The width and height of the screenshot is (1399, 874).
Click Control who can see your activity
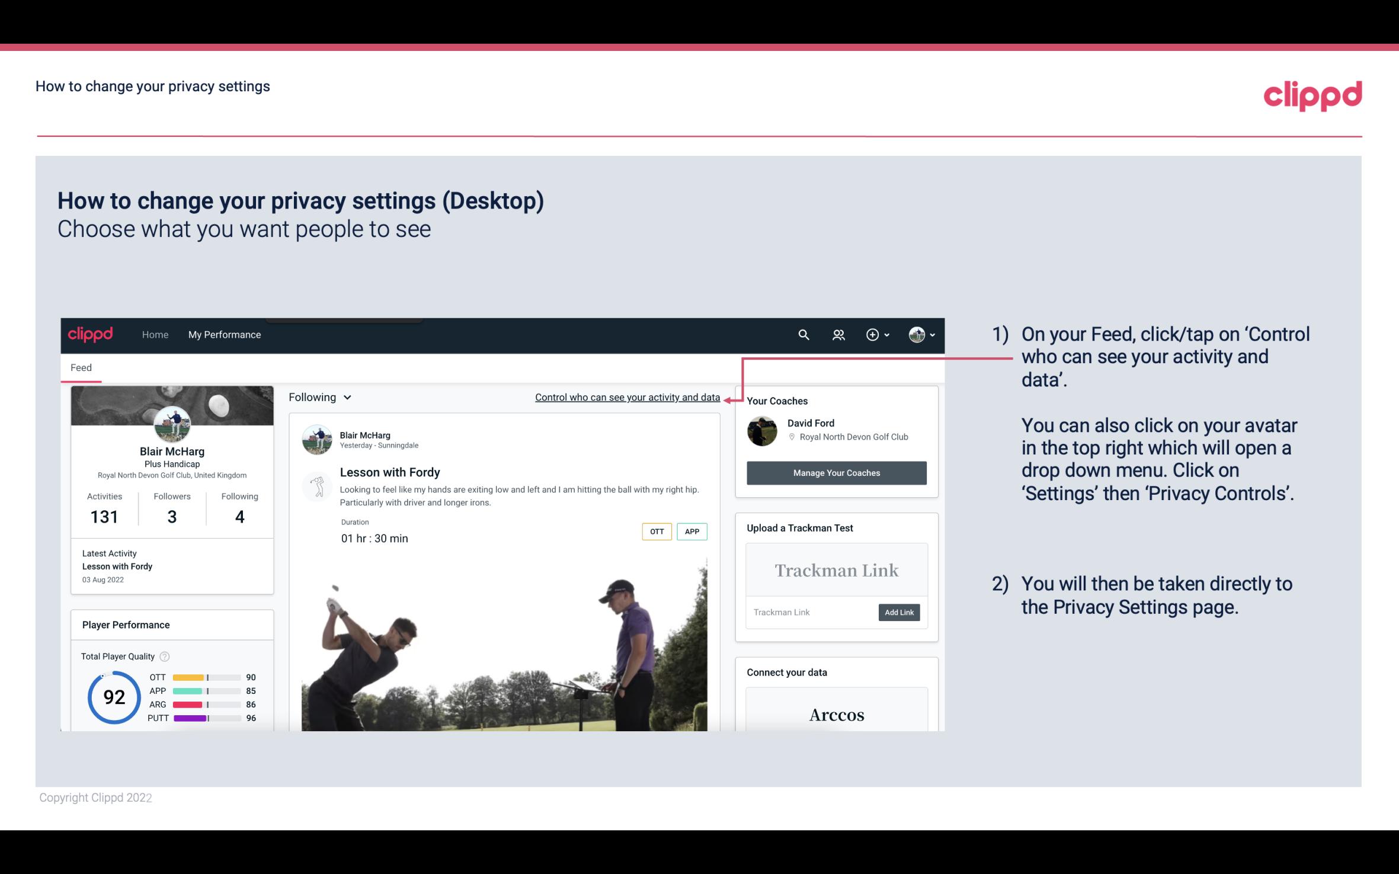[x=626, y=397]
